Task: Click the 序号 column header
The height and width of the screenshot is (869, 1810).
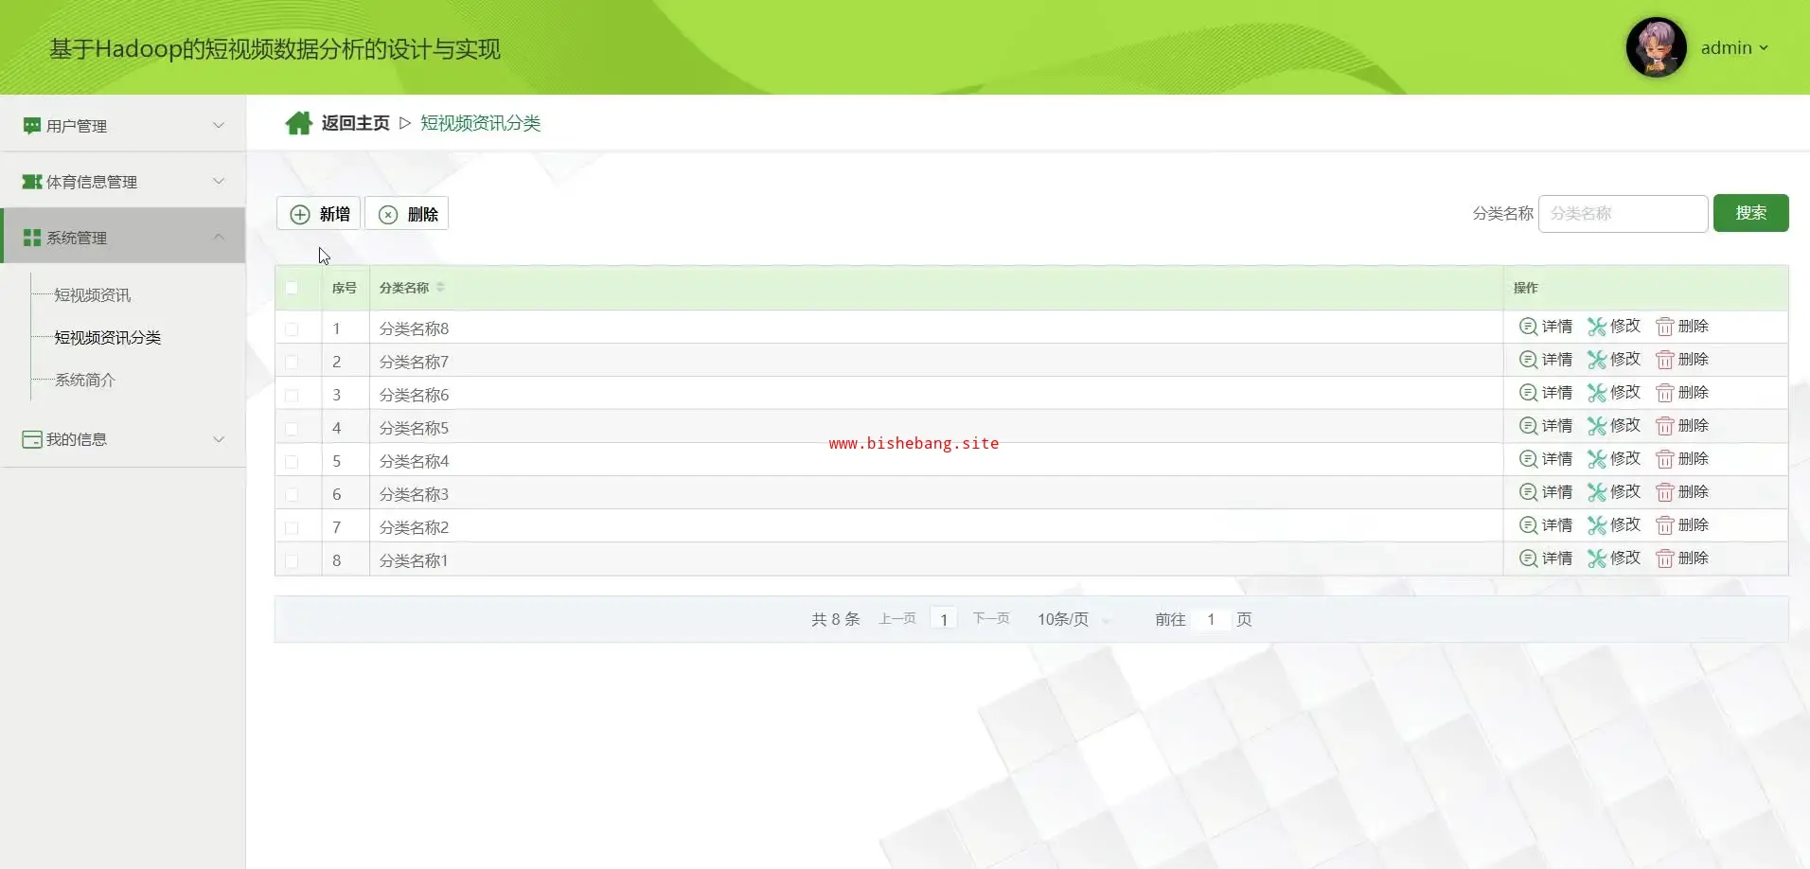Action: pyautogui.click(x=345, y=288)
